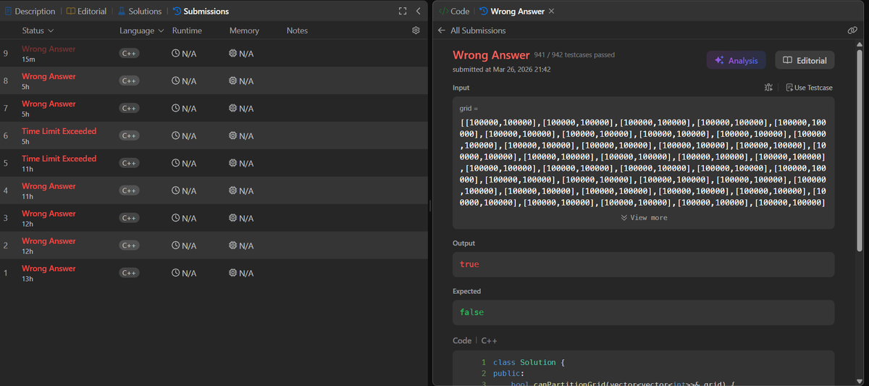Collapse the left panel chevron
This screenshot has height=386, width=869.
419,11
